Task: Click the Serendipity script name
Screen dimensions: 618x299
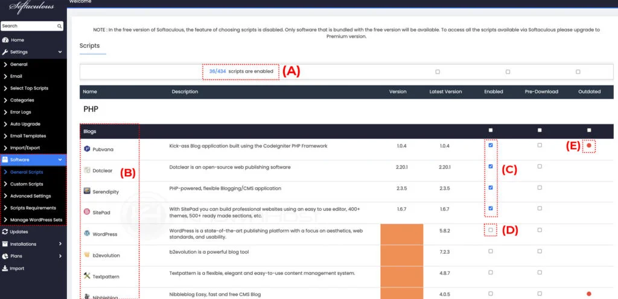Action: click(106, 191)
